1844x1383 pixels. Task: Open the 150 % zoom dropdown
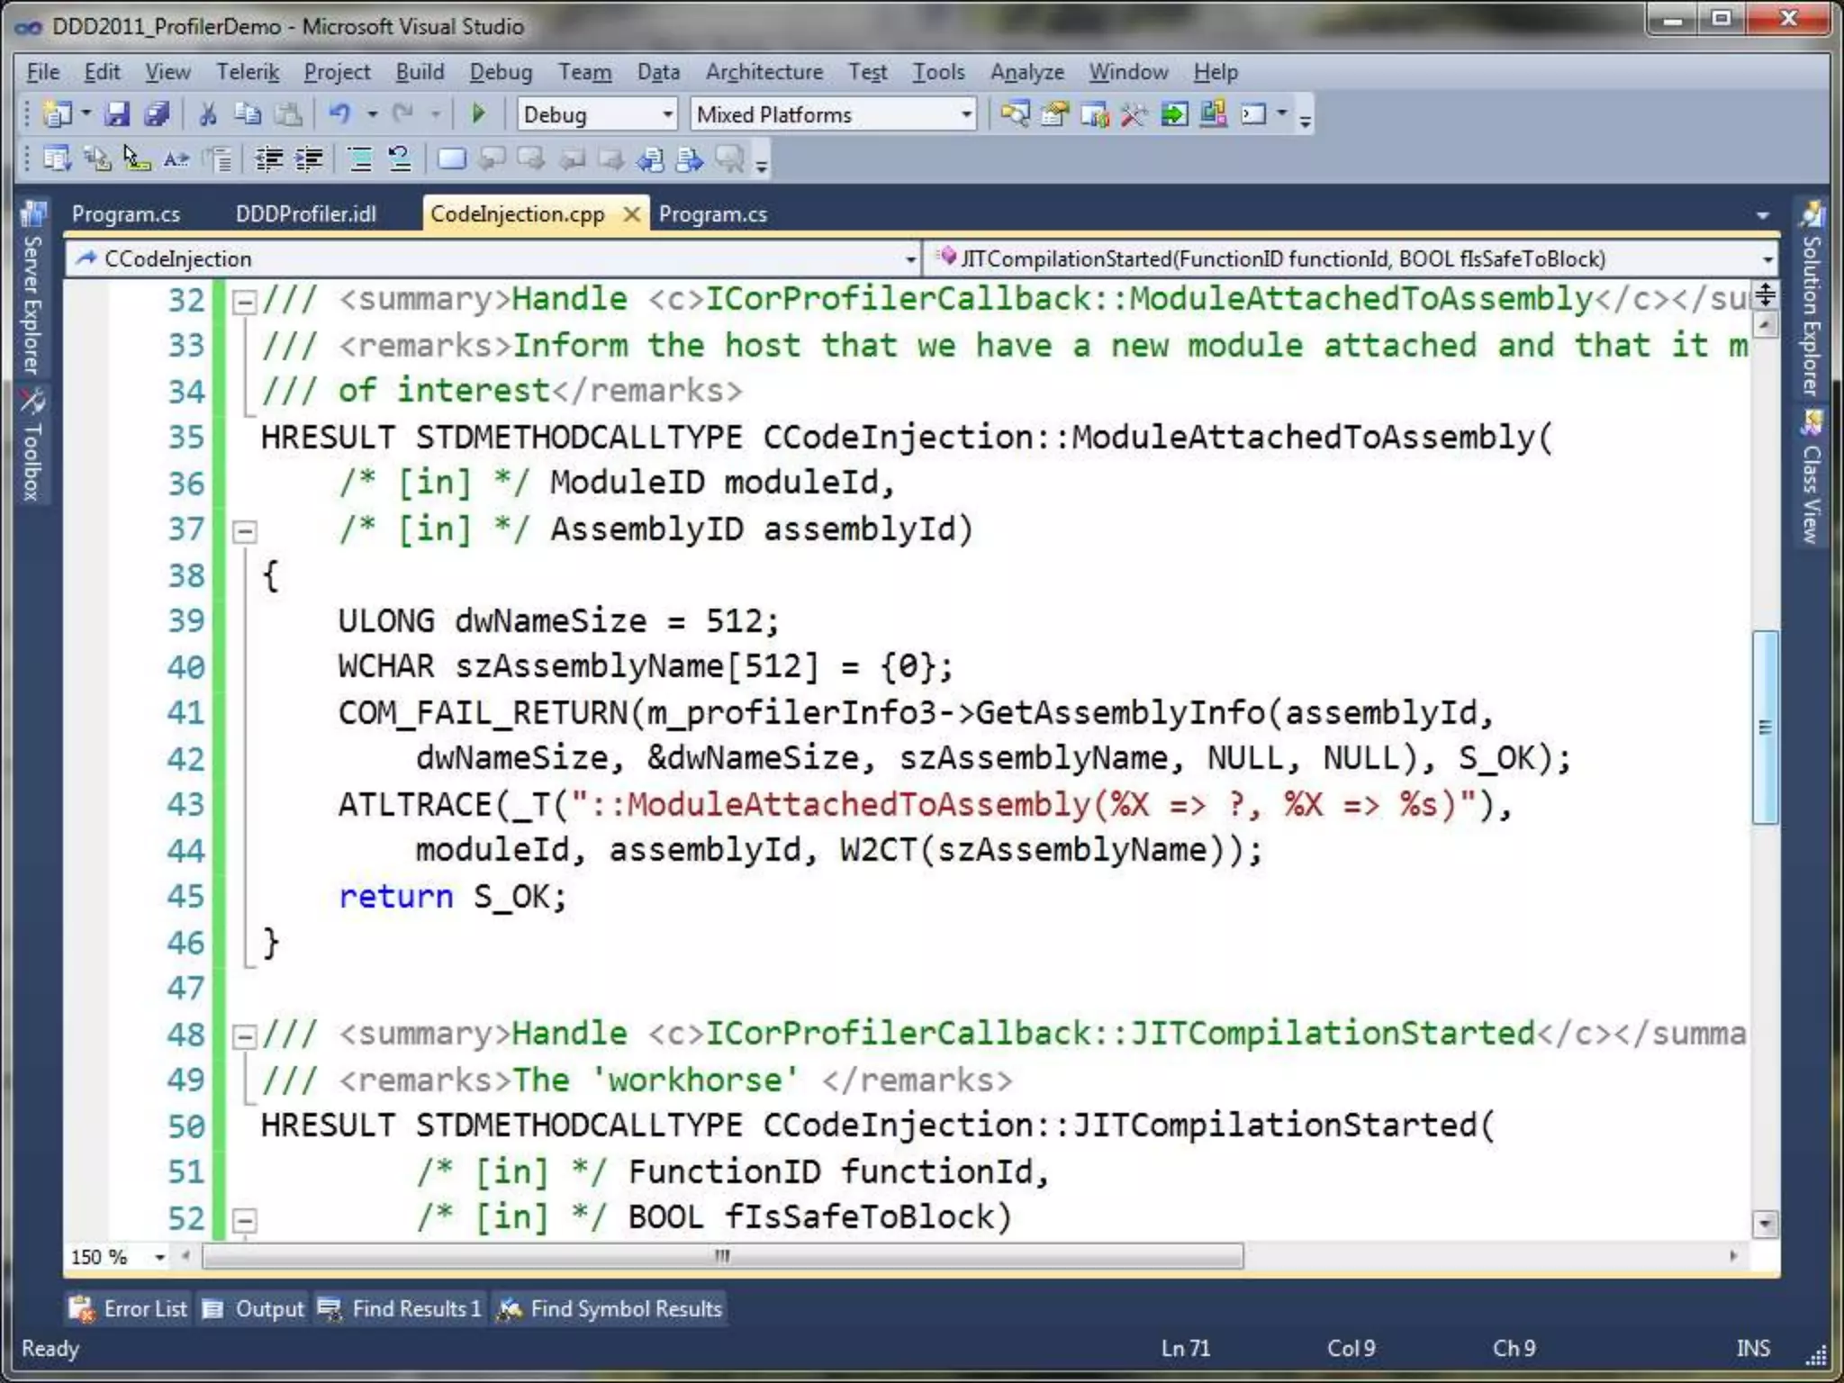coord(159,1257)
